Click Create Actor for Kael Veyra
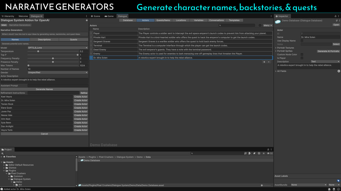 pyautogui.click(x=81, y=97)
